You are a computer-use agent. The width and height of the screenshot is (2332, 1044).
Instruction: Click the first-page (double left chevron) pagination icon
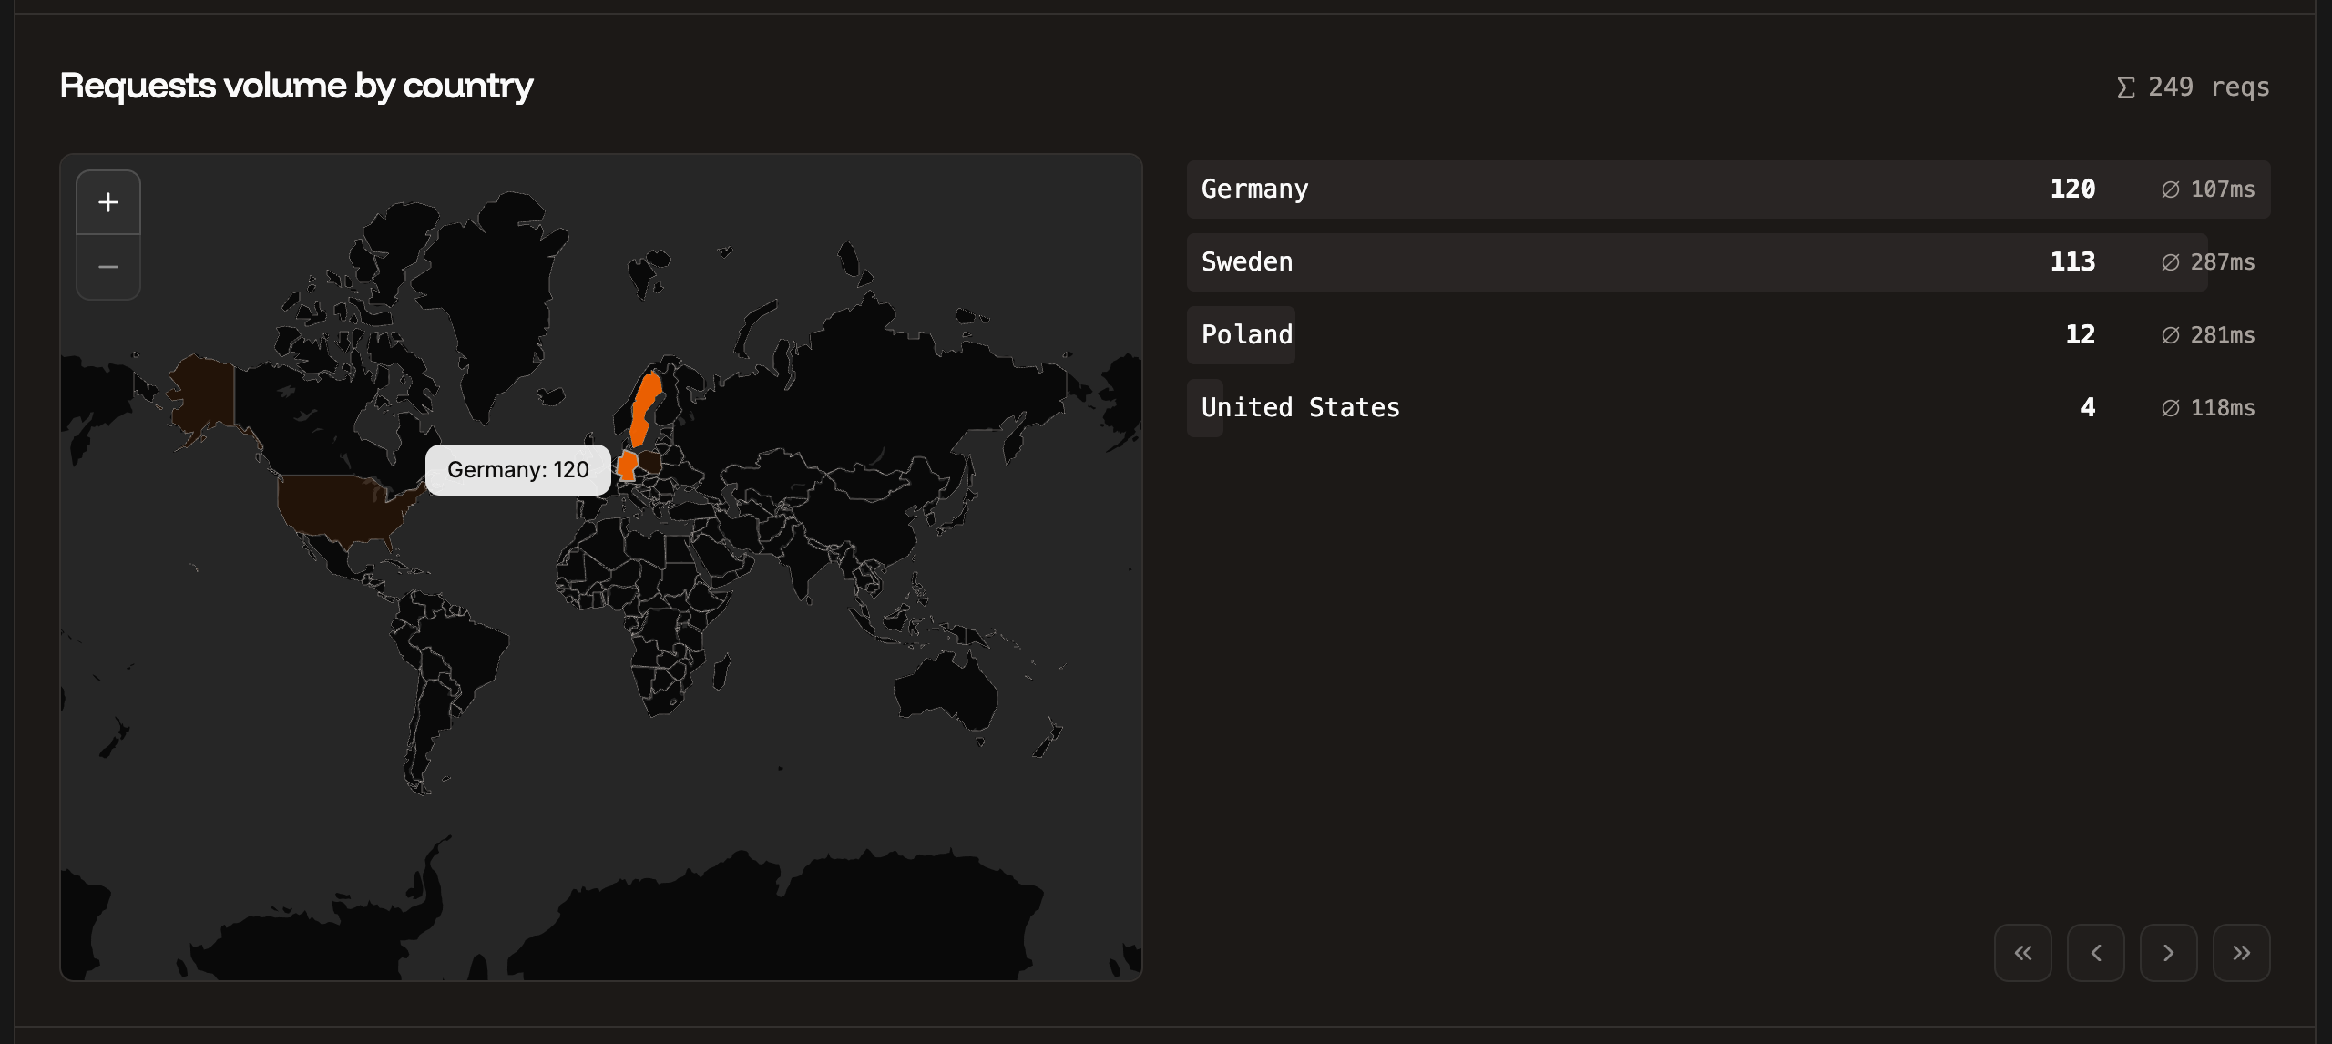pos(2023,951)
